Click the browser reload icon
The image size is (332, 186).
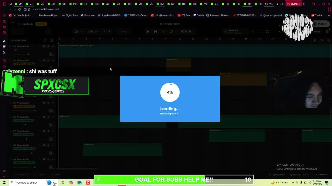(x=19, y=10)
